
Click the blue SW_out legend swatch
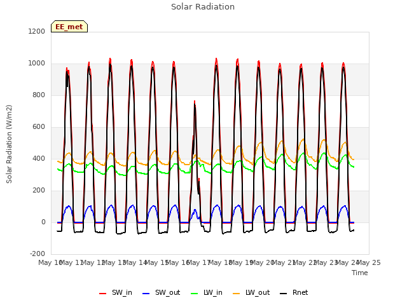tap(146, 294)
